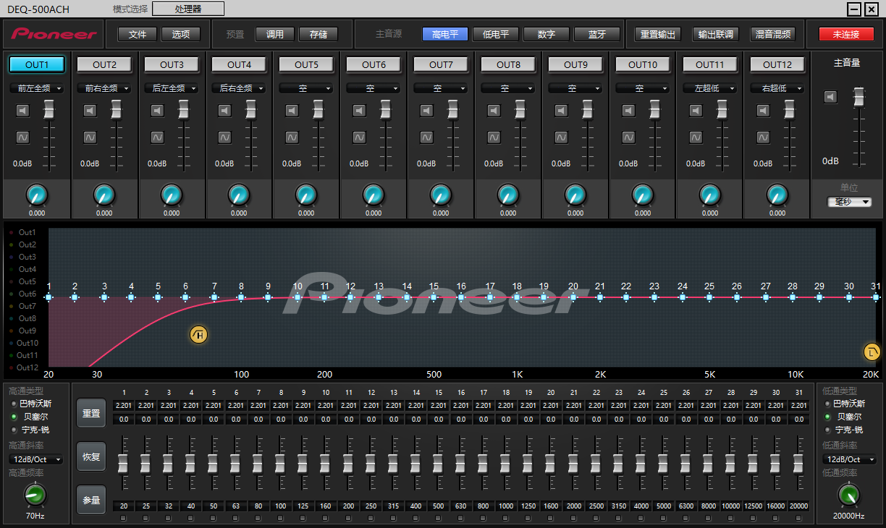Mute the OUT3 channel speaker icon
886x528 pixels.
point(157,111)
